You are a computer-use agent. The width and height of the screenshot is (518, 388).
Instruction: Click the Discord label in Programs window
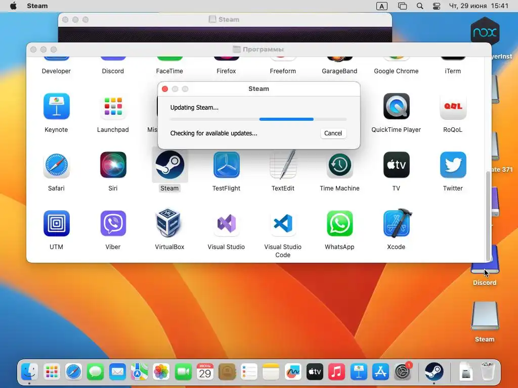click(113, 71)
